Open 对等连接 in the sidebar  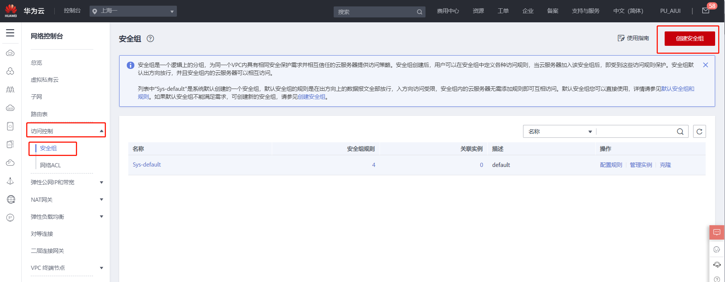[x=42, y=234]
